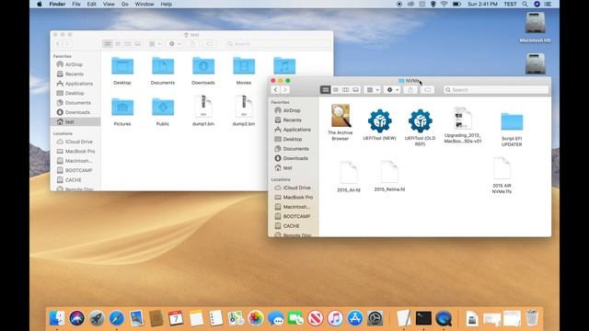Select the 2015_Air.fd file
Image resolution: width=589 pixels, height=331 pixels.
tap(348, 173)
